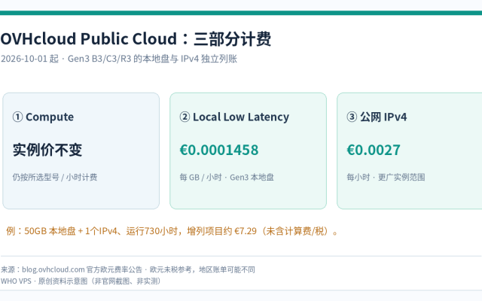Screen dimensions: 482x301
Task: Click 每 GB / 小时 · Gen3 本地盘 caption
Action: (227, 178)
